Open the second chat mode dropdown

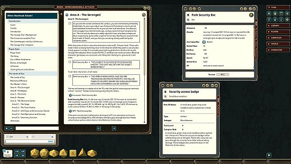[x=42, y=137]
